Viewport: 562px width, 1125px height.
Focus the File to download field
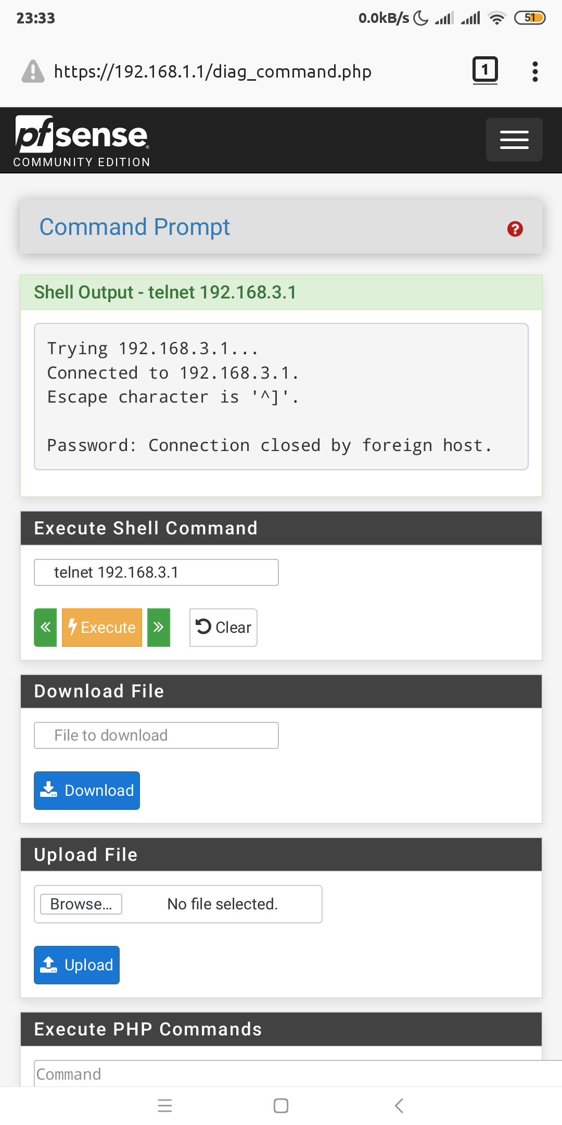156,735
